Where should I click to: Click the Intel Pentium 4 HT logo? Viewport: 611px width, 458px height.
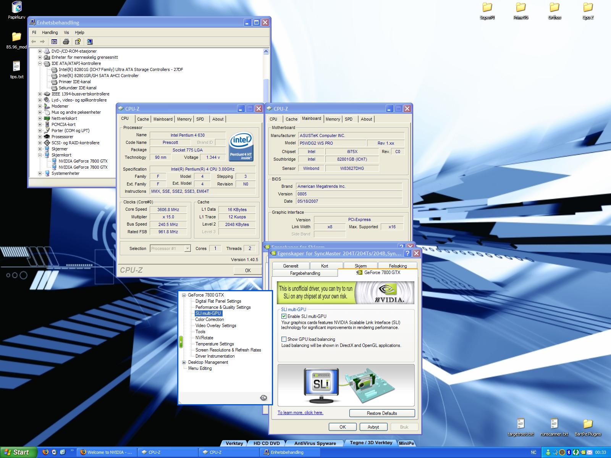coord(241,147)
